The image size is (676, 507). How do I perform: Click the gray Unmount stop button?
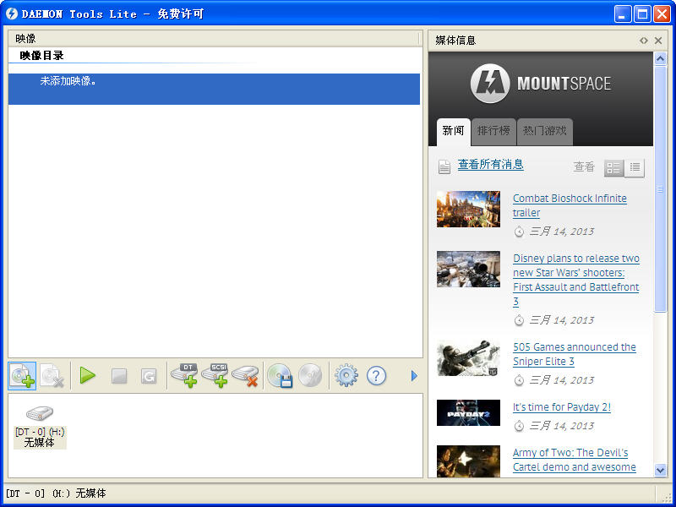[x=119, y=376]
